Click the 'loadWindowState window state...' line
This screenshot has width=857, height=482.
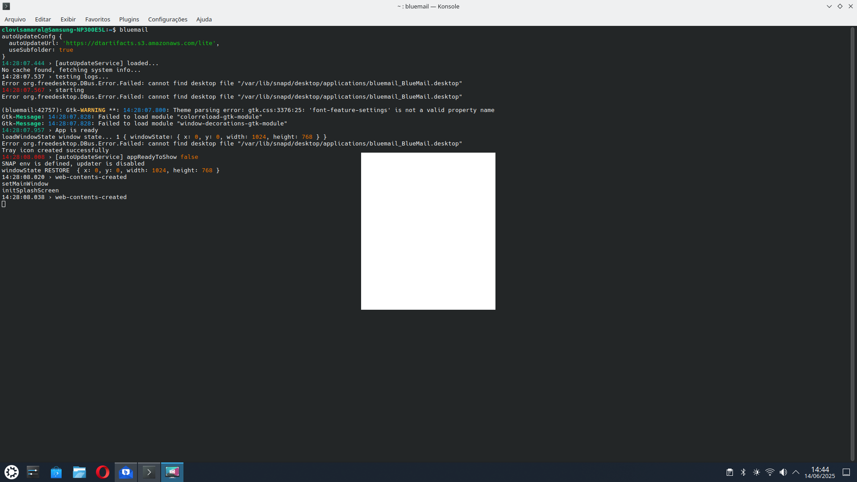(x=164, y=137)
